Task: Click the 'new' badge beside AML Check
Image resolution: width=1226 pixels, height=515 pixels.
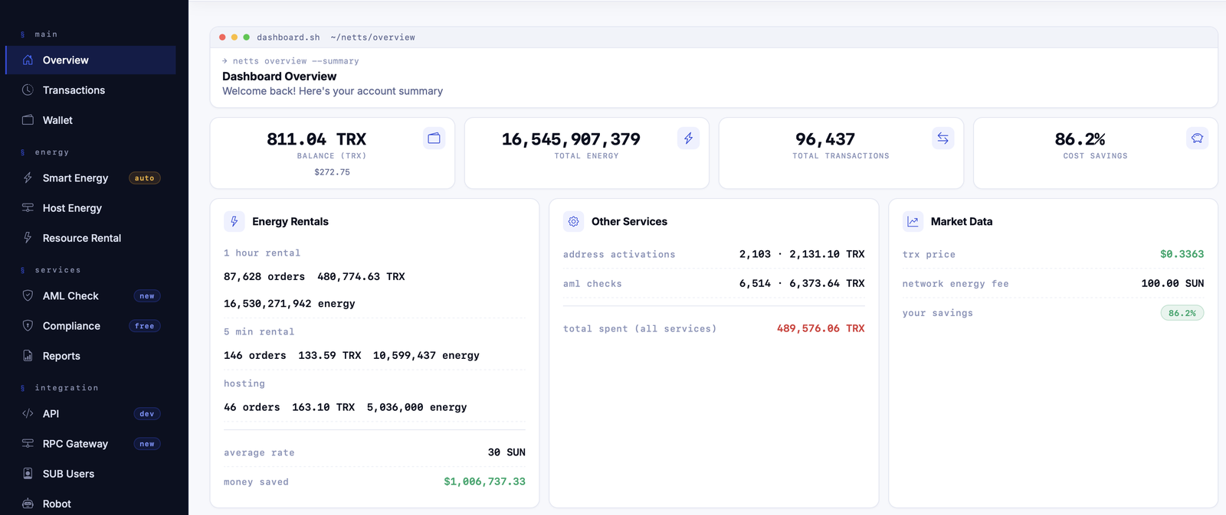Action: tap(147, 295)
